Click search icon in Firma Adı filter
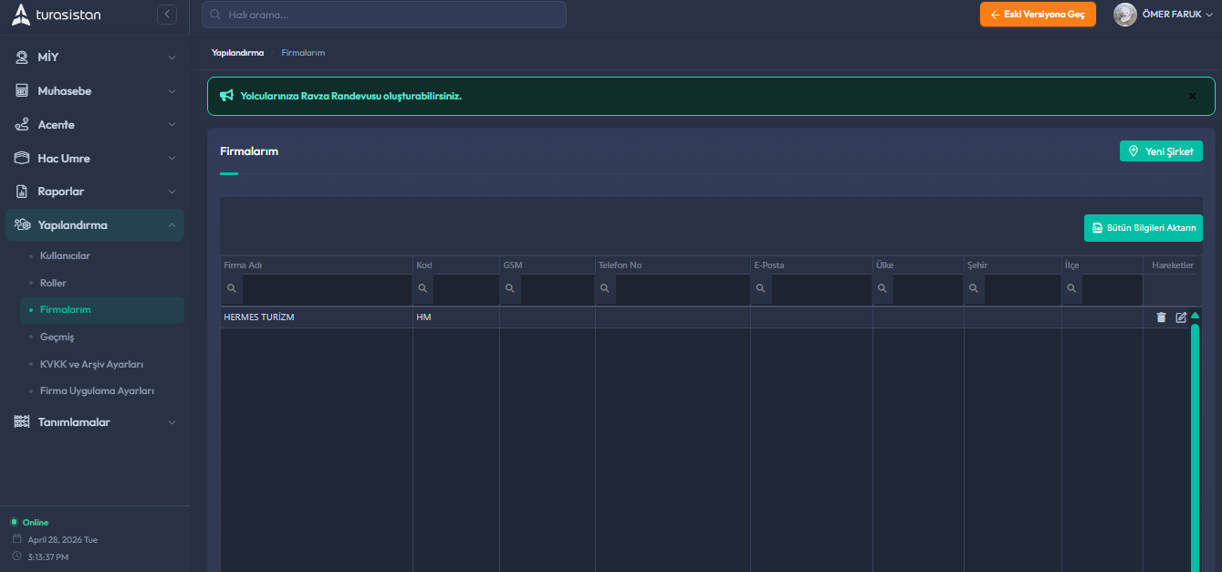The height and width of the screenshot is (572, 1222). pos(232,288)
